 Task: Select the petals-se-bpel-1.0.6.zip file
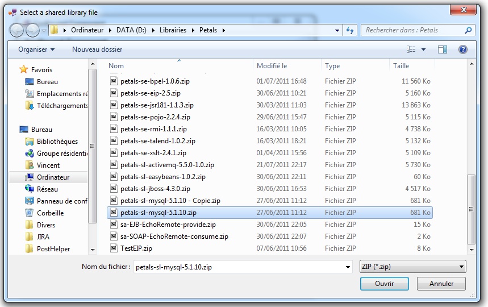(x=155, y=81)
